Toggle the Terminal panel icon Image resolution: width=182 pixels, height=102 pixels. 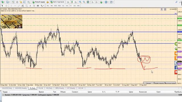tap(25, 2)
